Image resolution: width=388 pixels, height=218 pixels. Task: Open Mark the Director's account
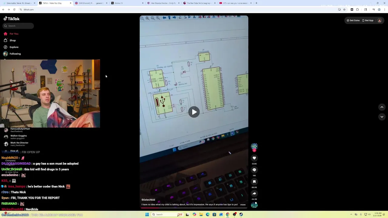(16, 144)
